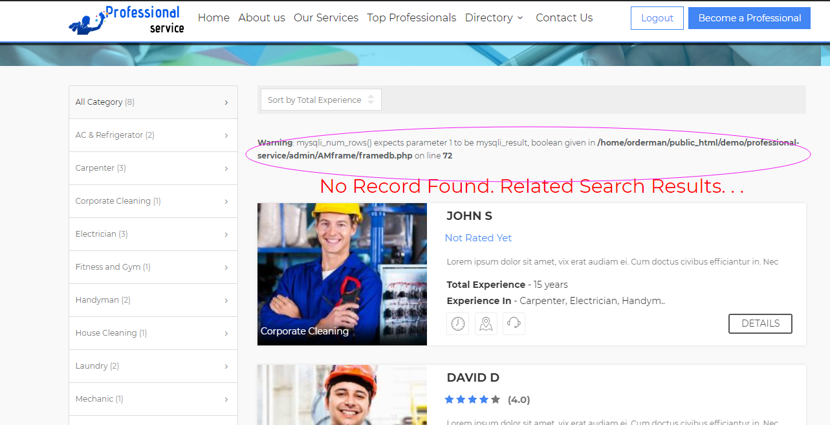This screenshot has width=830, height=425.
Task: Click Not Rated Yet link
Action: [478, 238]
